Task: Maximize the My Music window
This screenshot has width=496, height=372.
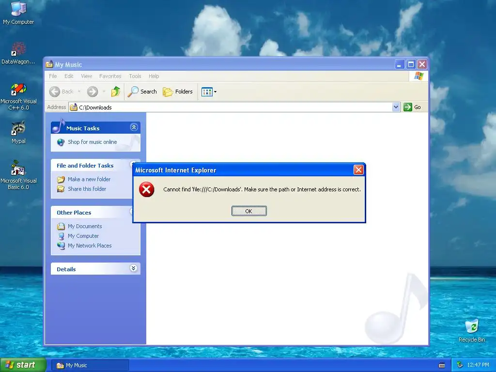Action: coord(411,64)
